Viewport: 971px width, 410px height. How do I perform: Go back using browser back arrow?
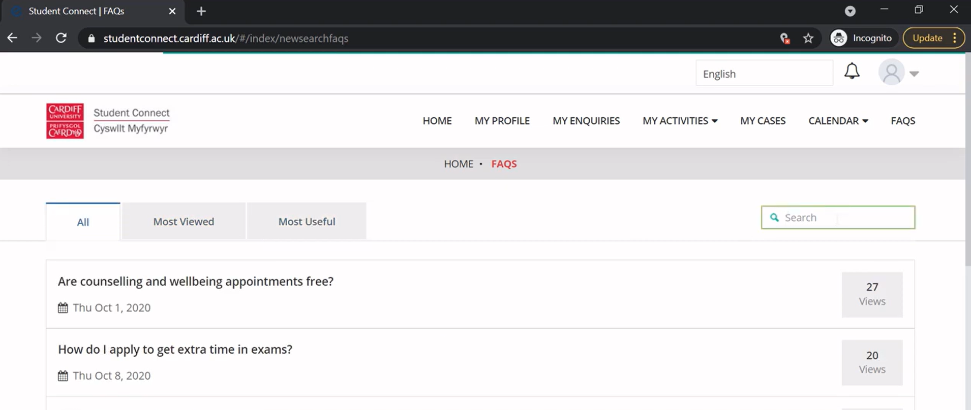pos(12,38)
